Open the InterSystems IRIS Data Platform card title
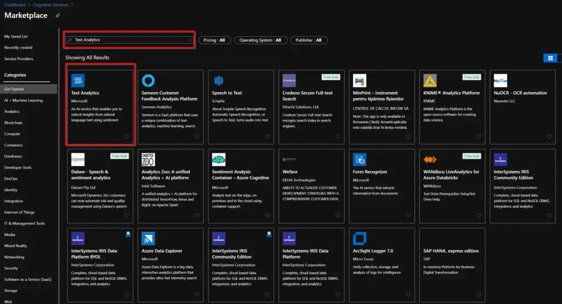 [305, 254]
